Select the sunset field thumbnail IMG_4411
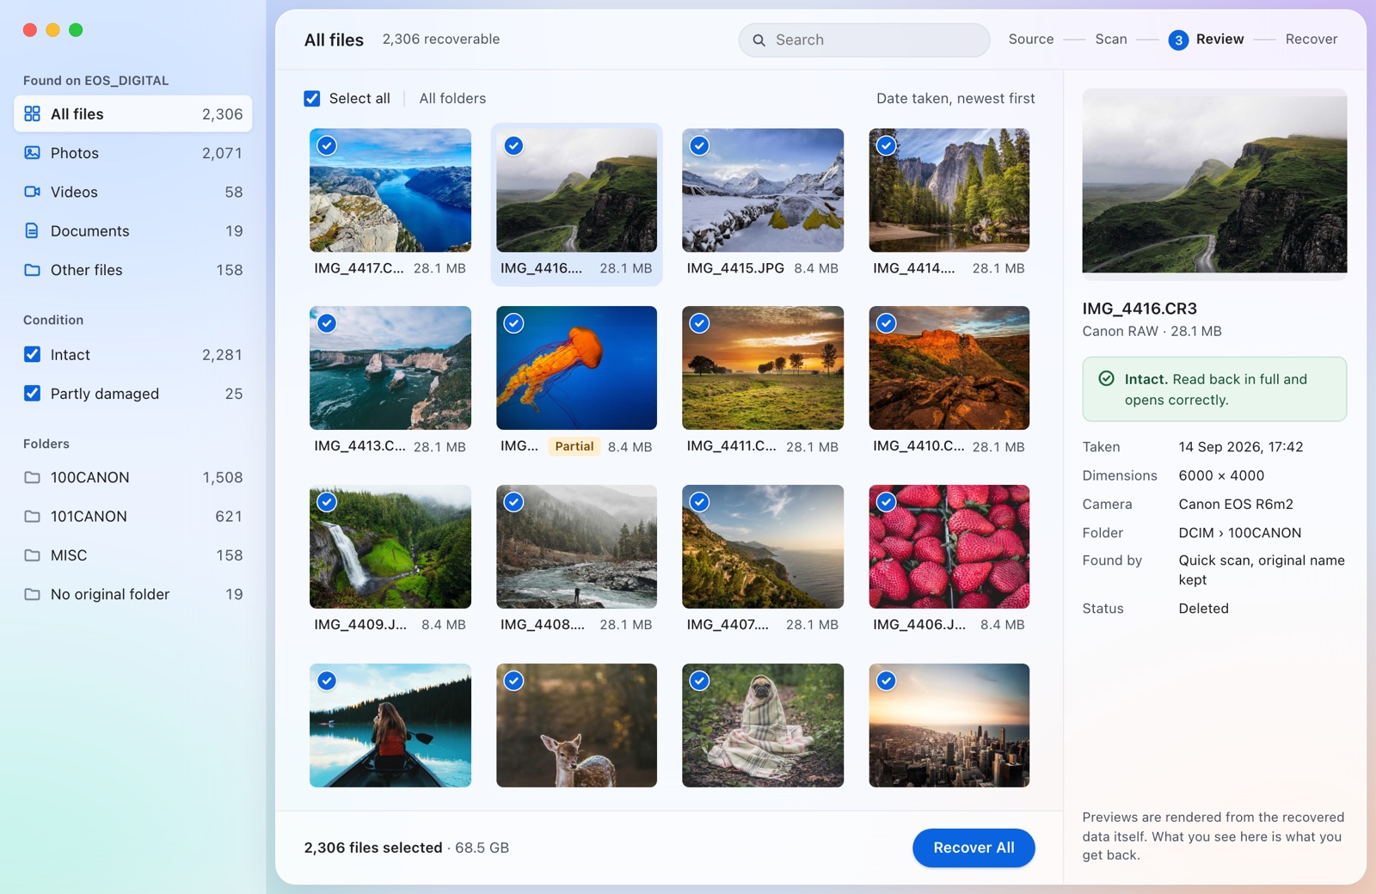This screenshot has height=894, width=1376. point(763,368)
